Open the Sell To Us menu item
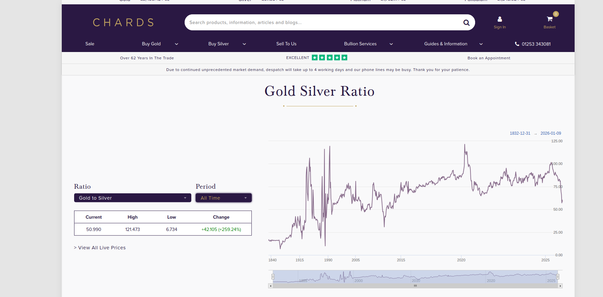This screenshot has width=603, height=297. click(x=286, y=44)
